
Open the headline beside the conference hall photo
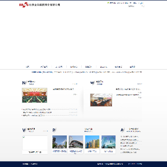(64, 89)
